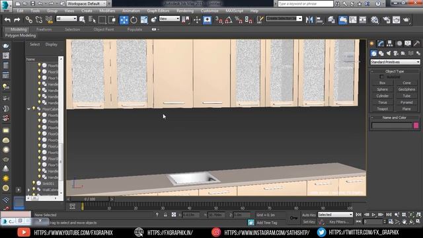Image resolution: width=423 pixels, height=238 pixels.
Task: Click the Sphere primitive button
Action: (x=382, y=89)
